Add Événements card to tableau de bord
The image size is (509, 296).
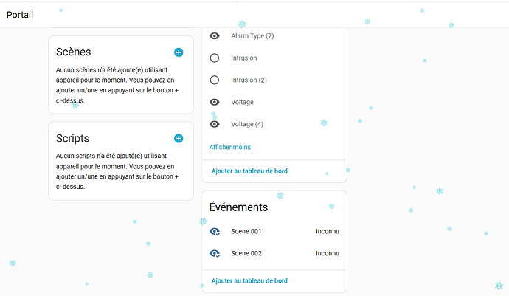point(249,280)
